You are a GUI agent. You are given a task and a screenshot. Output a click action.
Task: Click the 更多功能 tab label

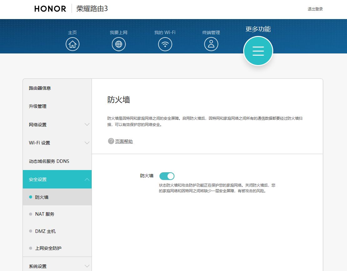(258, 29)
